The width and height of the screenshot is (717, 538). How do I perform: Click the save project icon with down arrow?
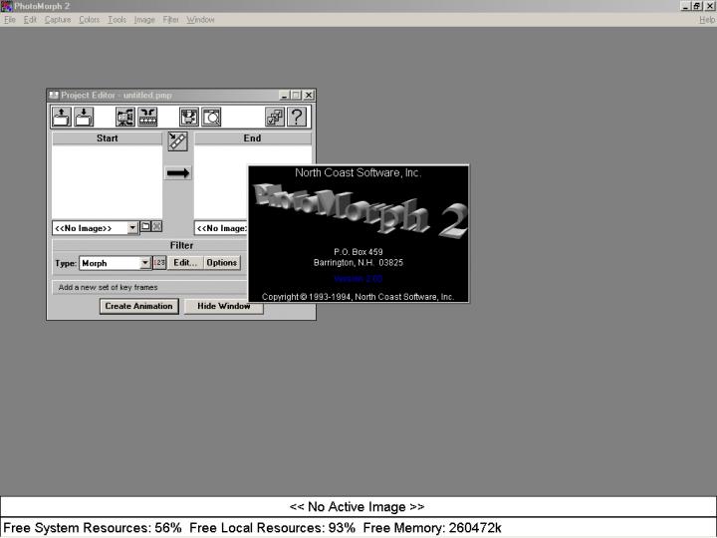[x=84, y=117]
